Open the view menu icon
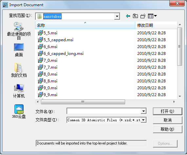Viewport: 187px width, 155px height. [x=152, y=16]
